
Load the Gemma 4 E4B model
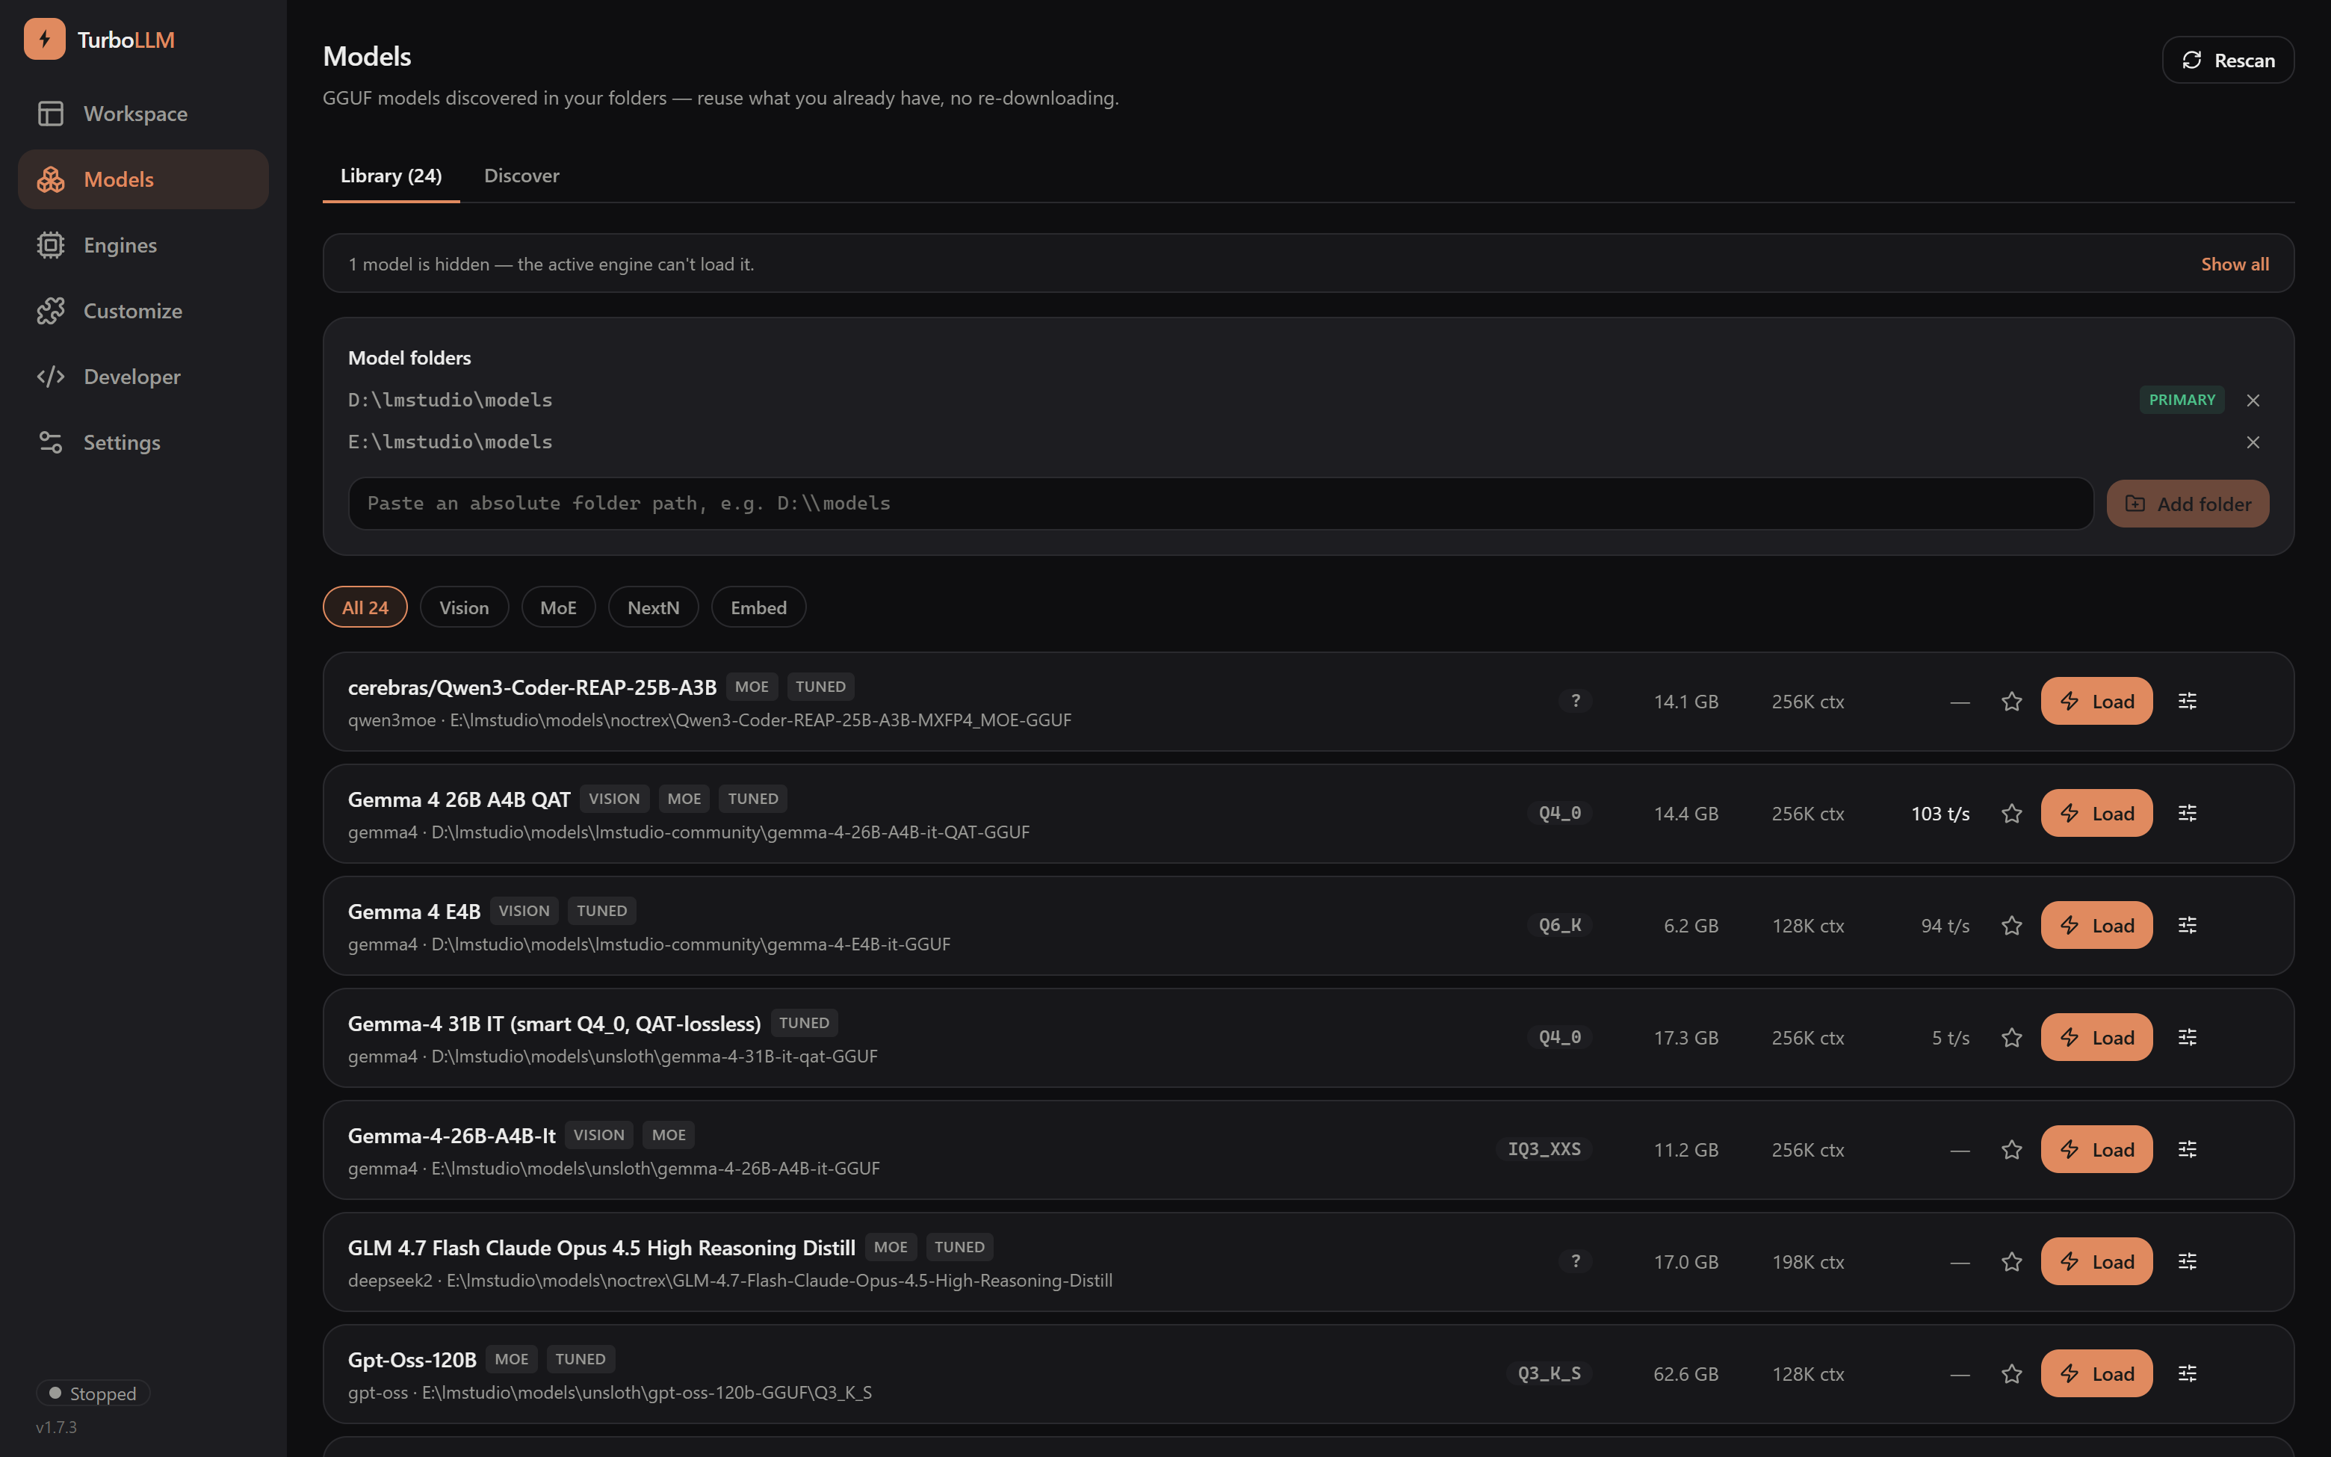pyautogui.click(x=2097, y=925)
